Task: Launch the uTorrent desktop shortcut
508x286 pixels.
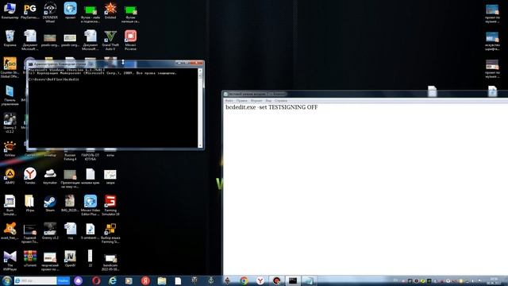Action: pyautogui.click(x=30, y=258)
